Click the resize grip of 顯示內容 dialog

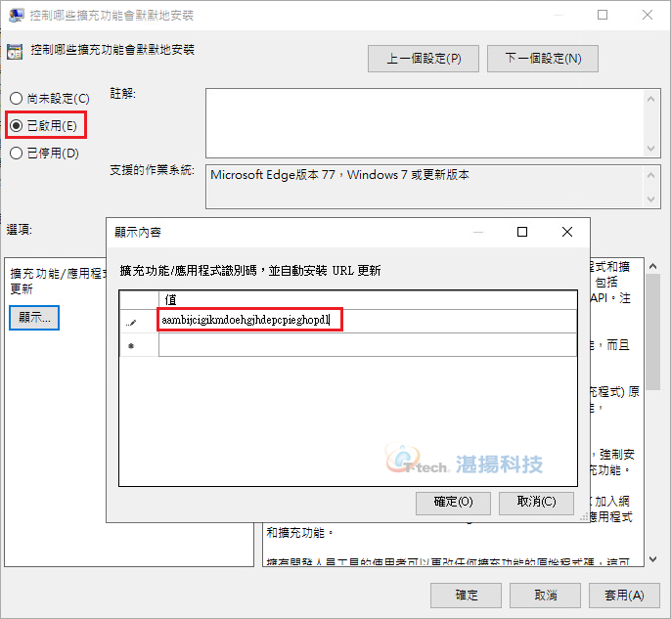585,517
